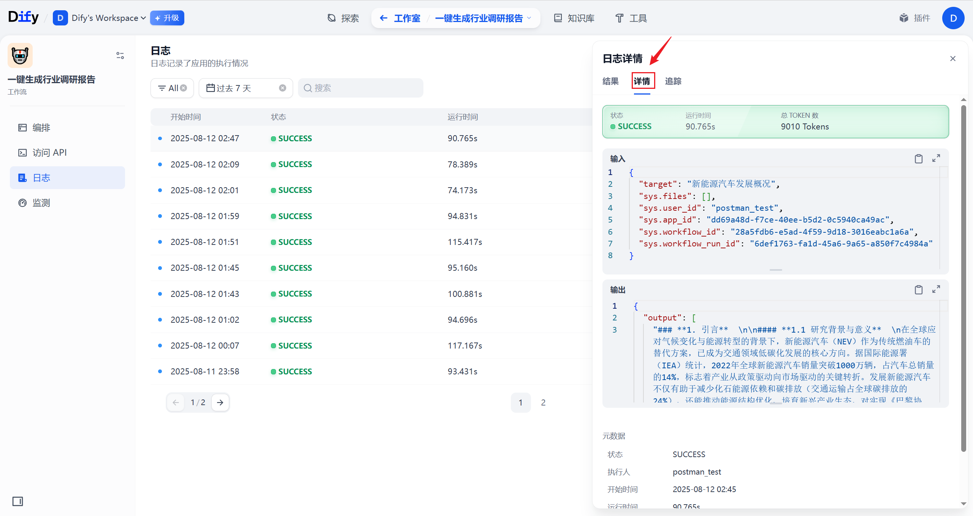Click the scrollbar up arrow

tap(963, 99)
